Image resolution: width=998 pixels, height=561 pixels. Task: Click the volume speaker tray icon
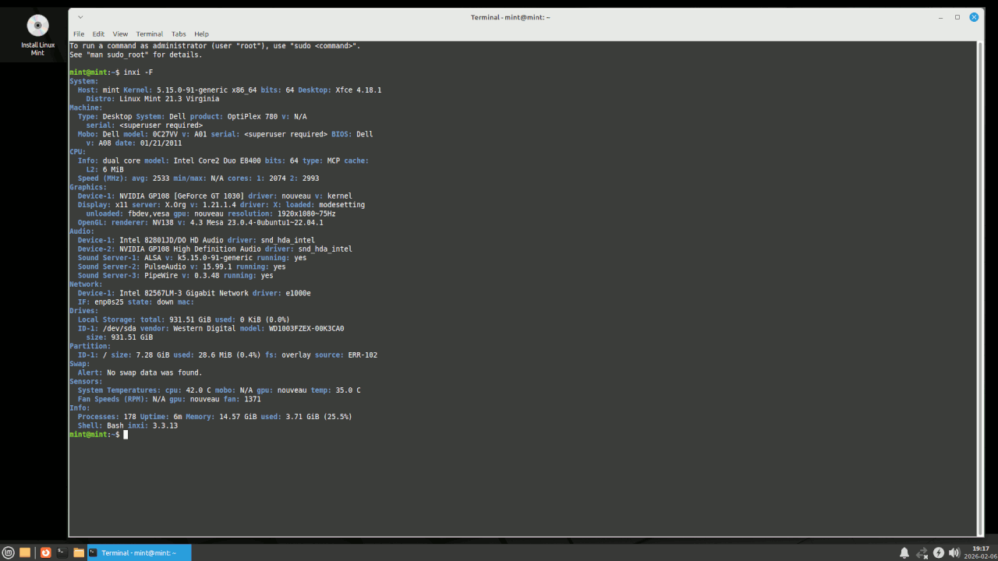[x=954, y=552]
